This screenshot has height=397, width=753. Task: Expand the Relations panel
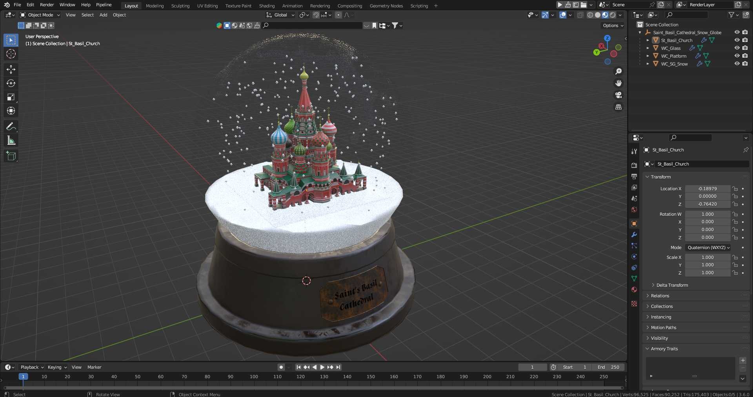(660, 296)
